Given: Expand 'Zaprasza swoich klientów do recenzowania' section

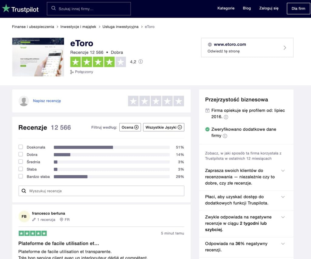Looking at the screenshot, I should [x=283, y=170].
